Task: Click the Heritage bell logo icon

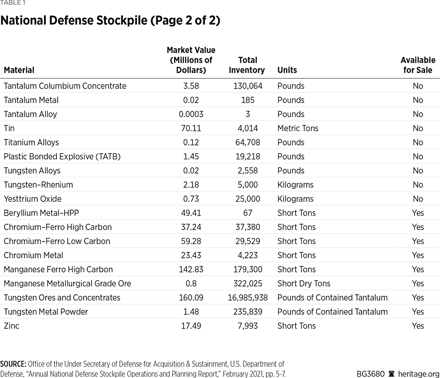Action: [x=391, y=374]
